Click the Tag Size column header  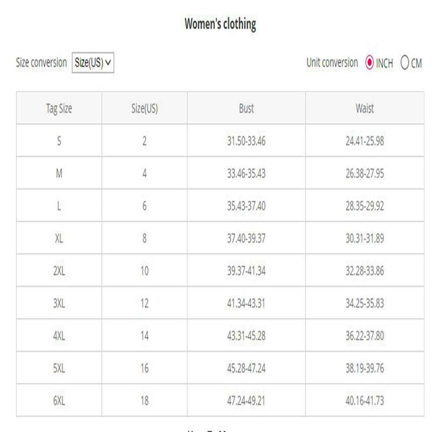tap(59, 108)
